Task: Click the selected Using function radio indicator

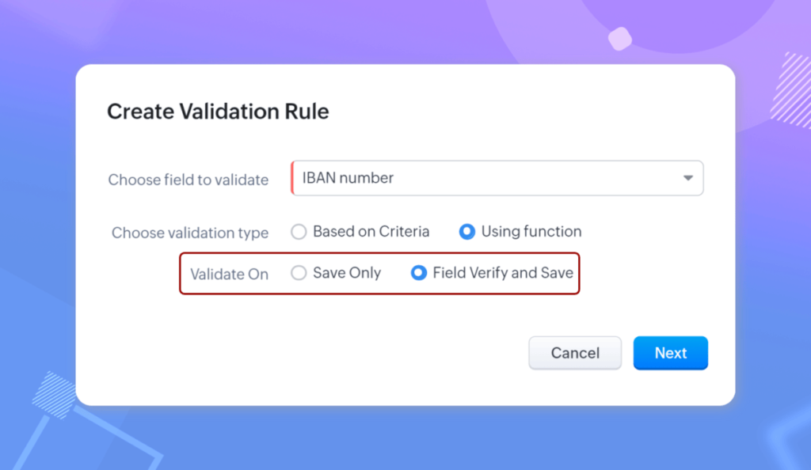Action: click(x=467, y=231)
